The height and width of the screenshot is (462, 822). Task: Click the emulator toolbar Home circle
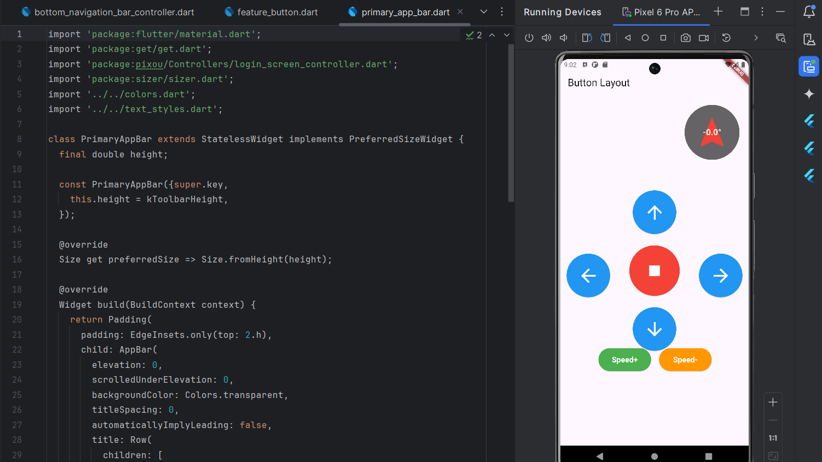pyautogui.click(x=645, y=38)
